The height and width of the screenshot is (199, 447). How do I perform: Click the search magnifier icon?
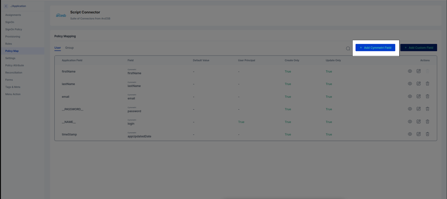pos(348,48)
